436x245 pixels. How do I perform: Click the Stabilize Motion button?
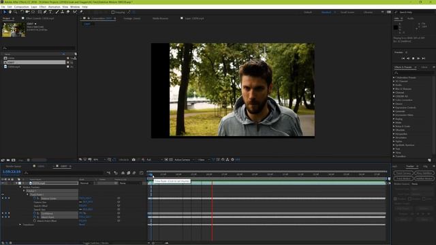click(424, 178)
